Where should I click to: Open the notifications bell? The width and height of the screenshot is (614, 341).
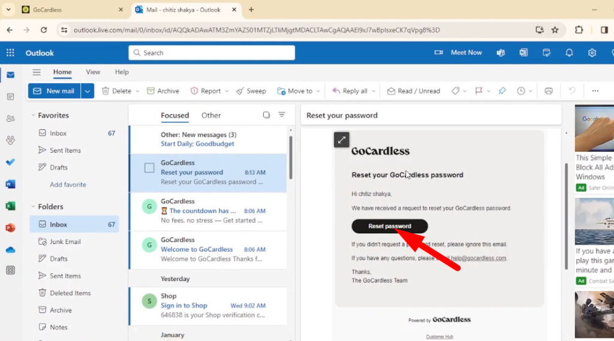[x=569, y=53]
